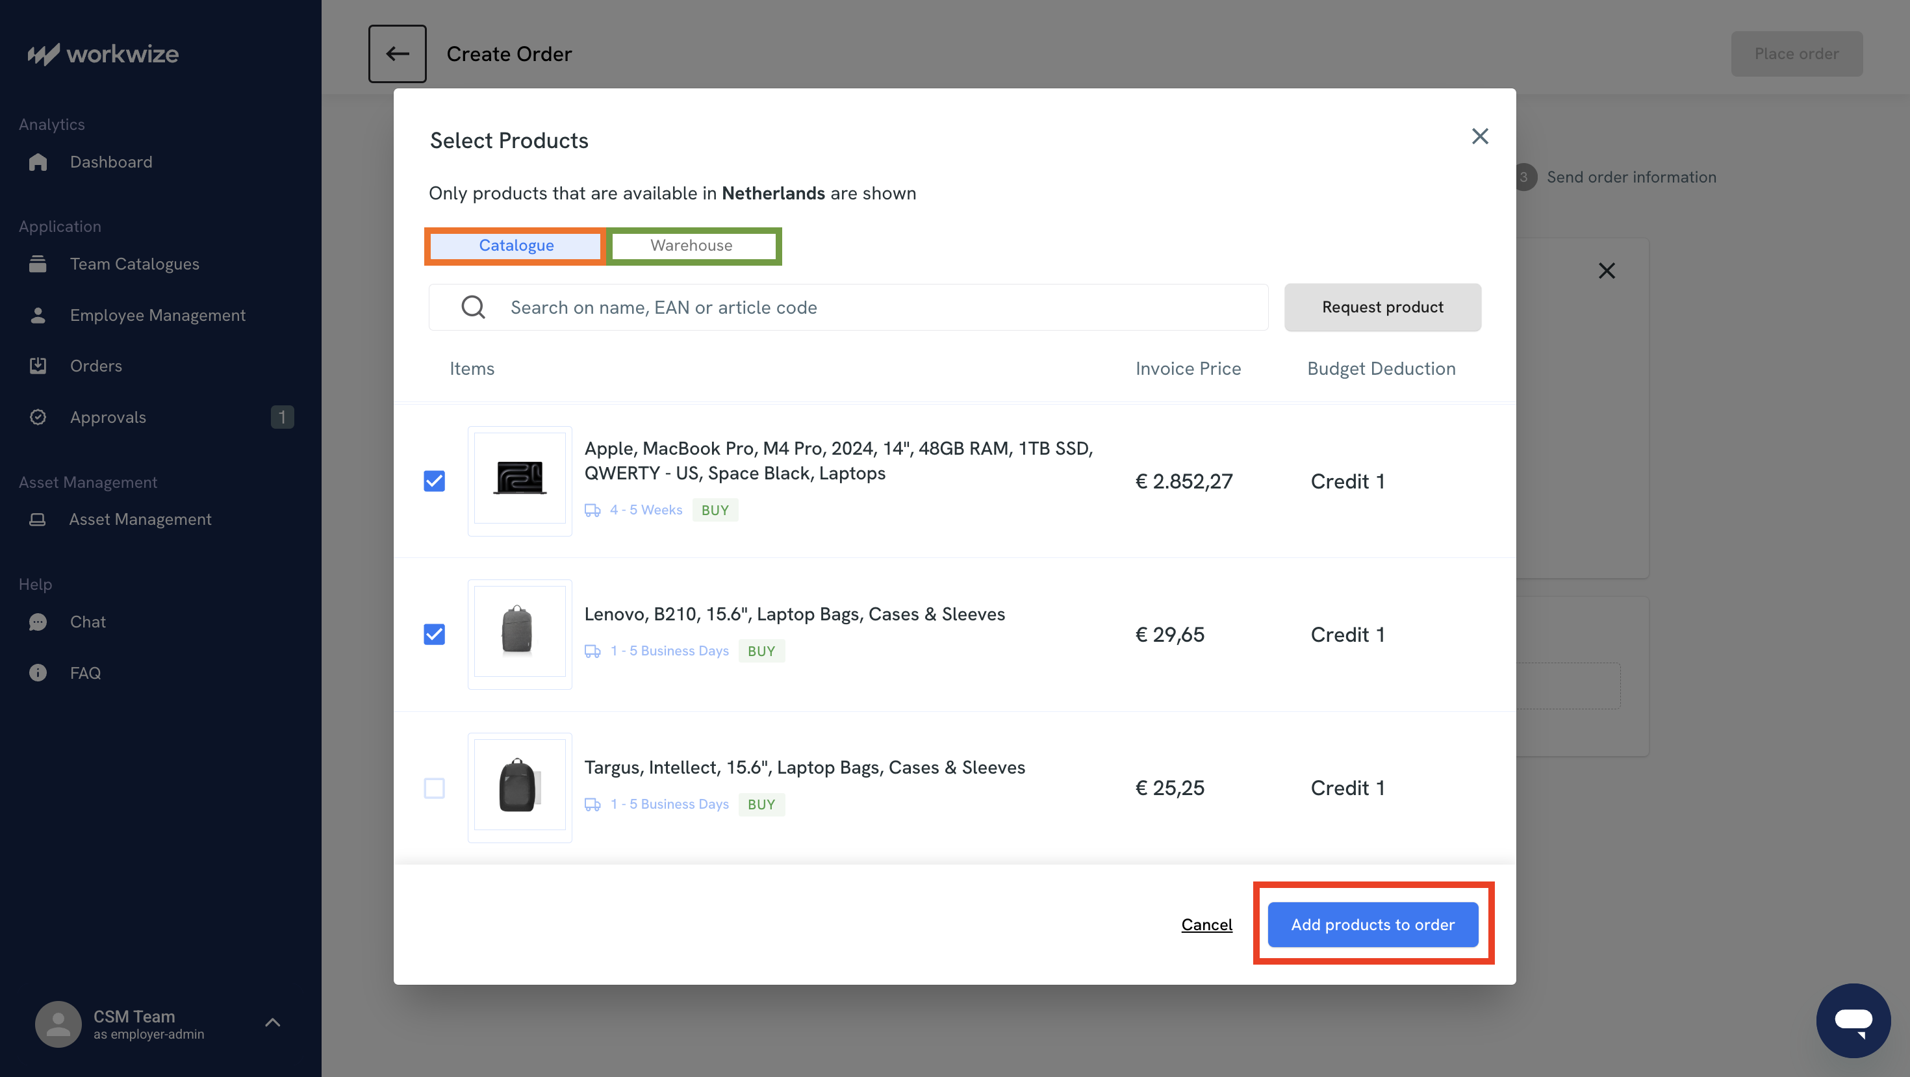Click the BUY tag on Targus Intellect
Image resolution: width=1910 pixels, height=1077 pixels.
(x=761, y=804)
